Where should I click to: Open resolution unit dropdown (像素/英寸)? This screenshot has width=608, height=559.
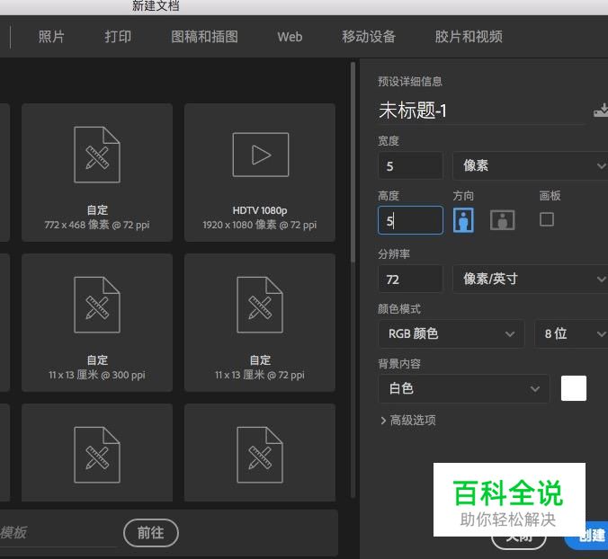[x=531, y=279]
